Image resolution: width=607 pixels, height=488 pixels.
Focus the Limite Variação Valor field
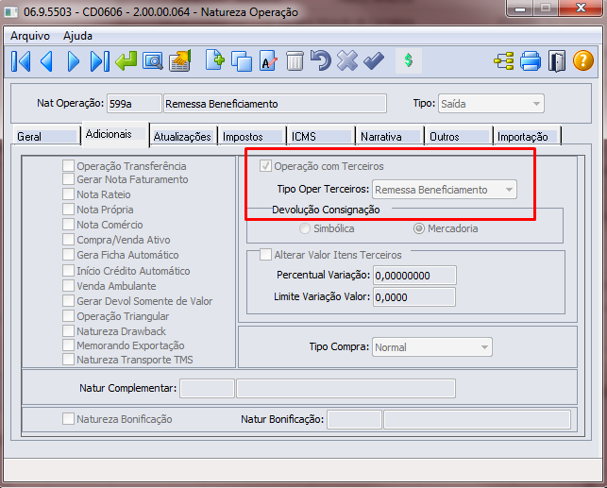coord(414,297)
